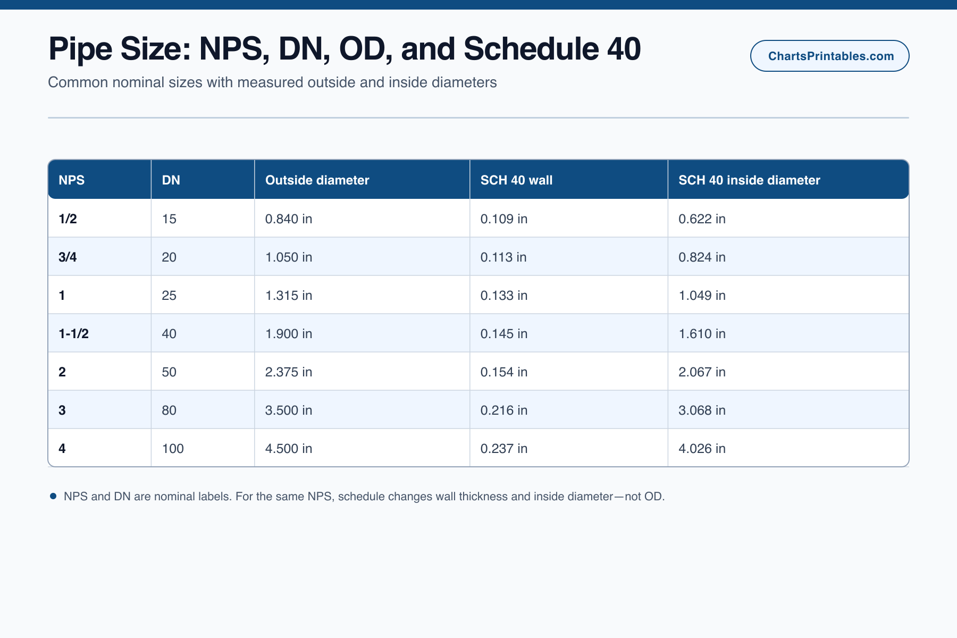Select outside diameter 2.375 in
The image size is (957, 638).
(362, 372)
